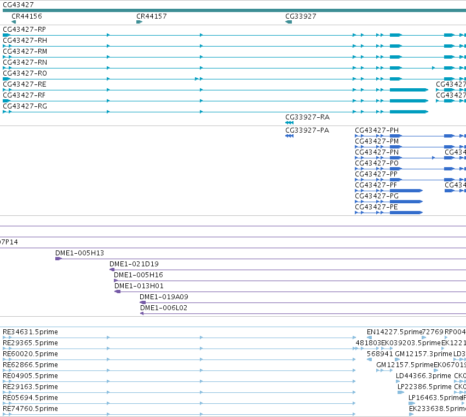Select protein CG43427-PO label
The image size is (466, 417).
pyautogui.click(x=377, y=163)
